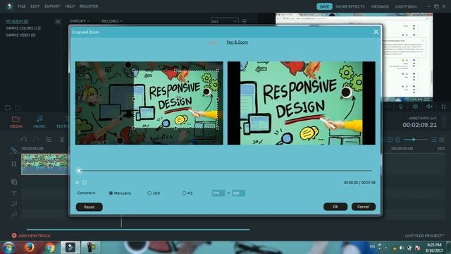Screen dimensions: 451x254
Task: Click the voiceover microphone icon
Action: (401, 107)
